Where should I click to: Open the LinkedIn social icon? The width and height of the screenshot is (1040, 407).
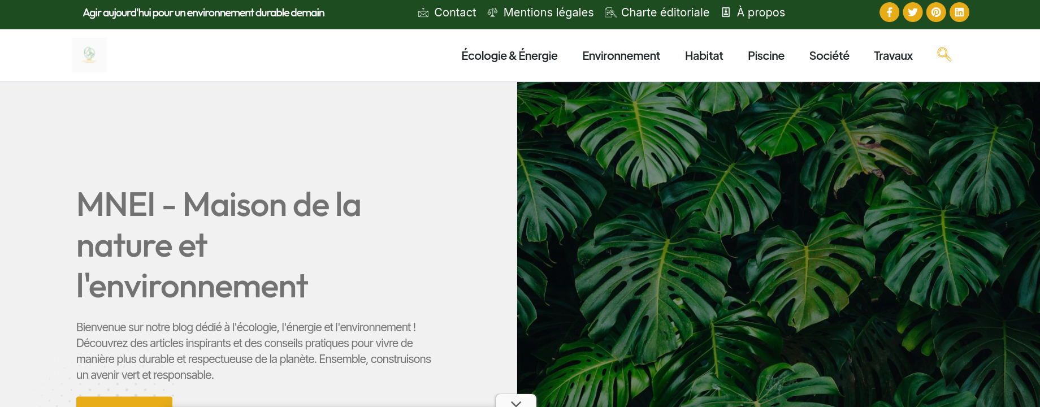tap(959, 12)
